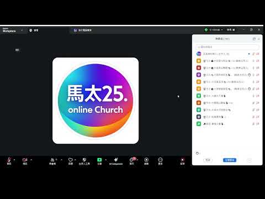Screen dimensions: 265x199
Task: Toggle camera for the red-avatar participant
Action: tap(258, 68)
